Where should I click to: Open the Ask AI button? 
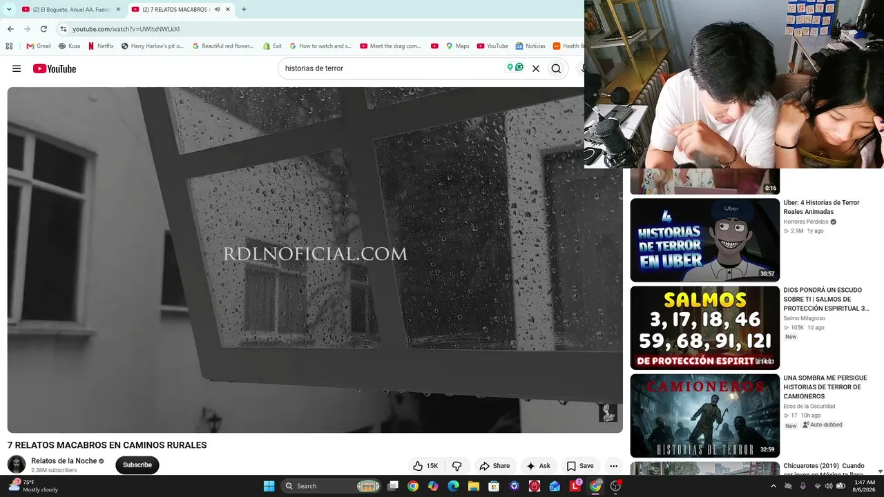[x=538, y=466]
